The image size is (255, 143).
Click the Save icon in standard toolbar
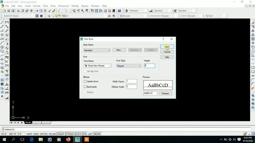[13, 11]
